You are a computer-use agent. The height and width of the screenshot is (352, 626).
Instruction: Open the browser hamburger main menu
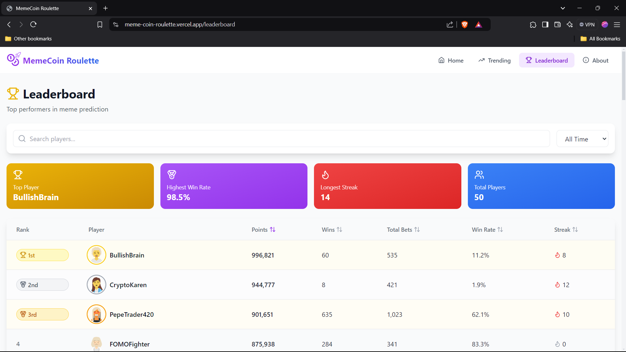point(617,24)
